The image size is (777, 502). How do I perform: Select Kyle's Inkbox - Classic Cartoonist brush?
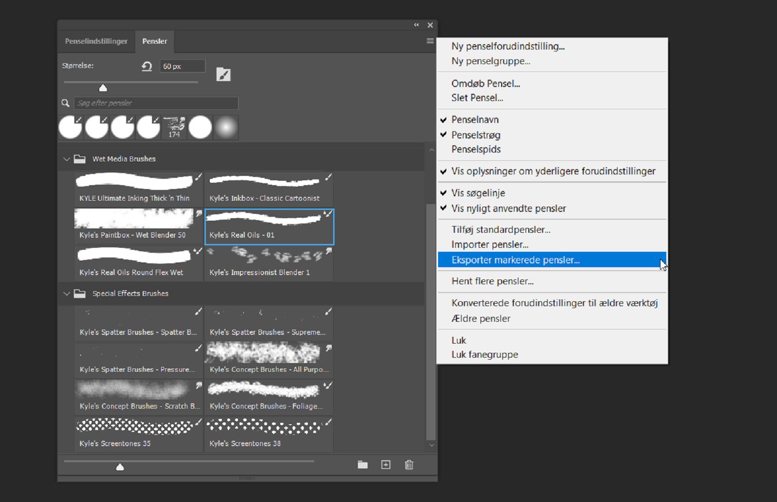point(269,189)
